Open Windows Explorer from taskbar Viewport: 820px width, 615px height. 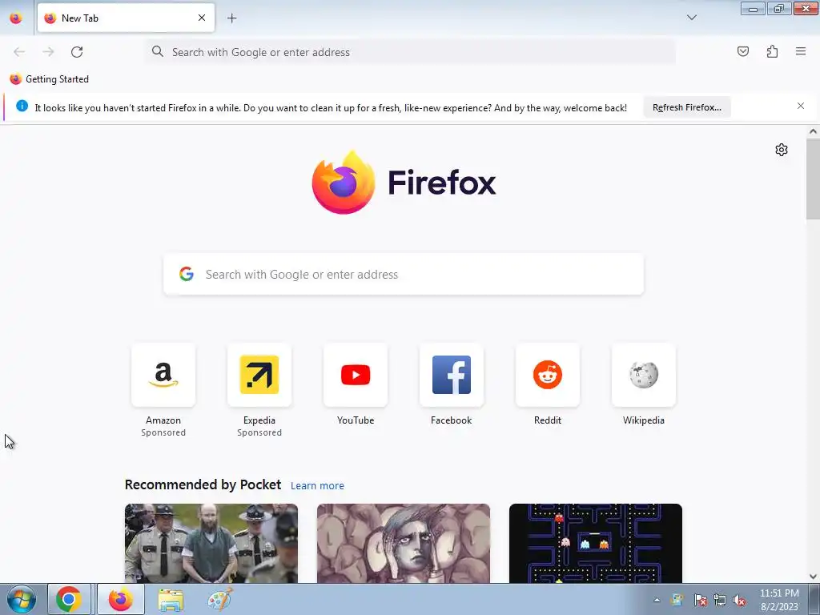[x=171, y=600]
